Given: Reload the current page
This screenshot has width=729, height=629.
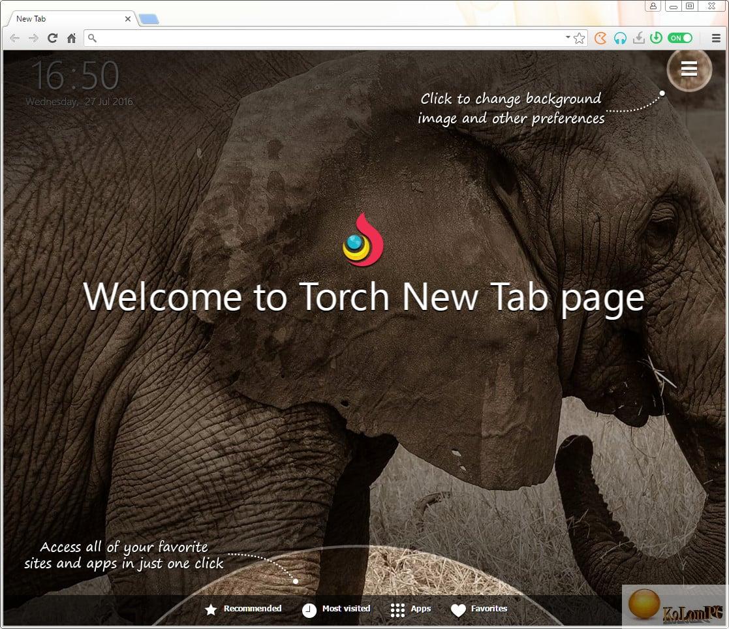Looking at the screenshot, I should pos(52,38).
